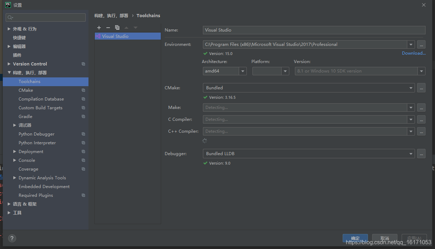Edit the toolchain Name field
435x249 pixels.
314,30
